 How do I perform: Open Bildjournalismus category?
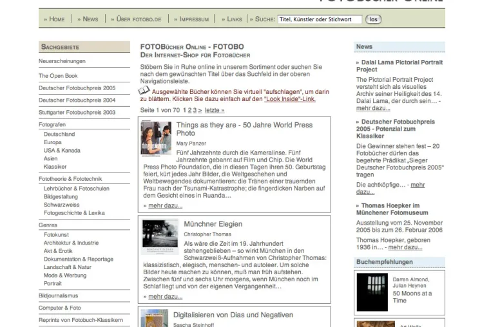(x=58, y=295)
